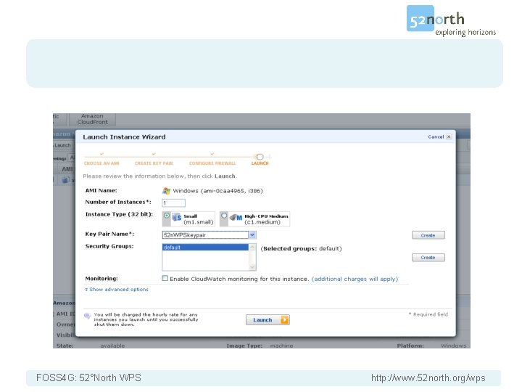Expand Show advanced options
This screenshot has height=392, width=522.
117,290
